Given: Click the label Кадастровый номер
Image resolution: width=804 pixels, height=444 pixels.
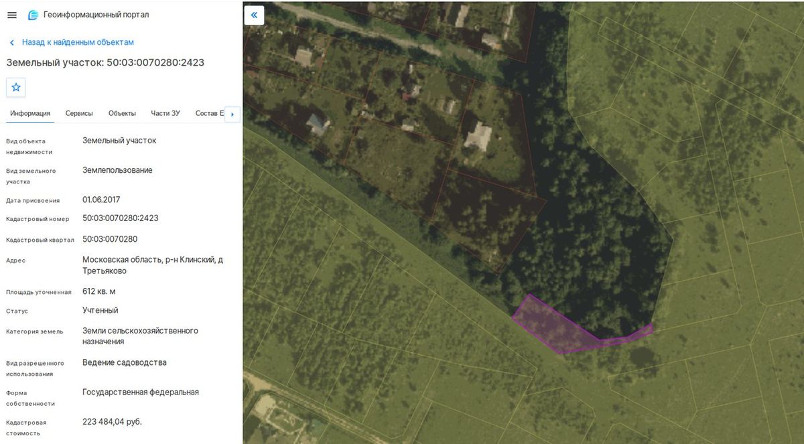Looking at the screenshot, I should point(38,220).
